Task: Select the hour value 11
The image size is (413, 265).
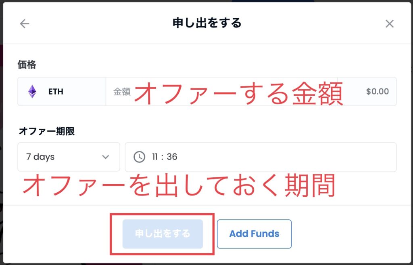Action: point(154,157)
